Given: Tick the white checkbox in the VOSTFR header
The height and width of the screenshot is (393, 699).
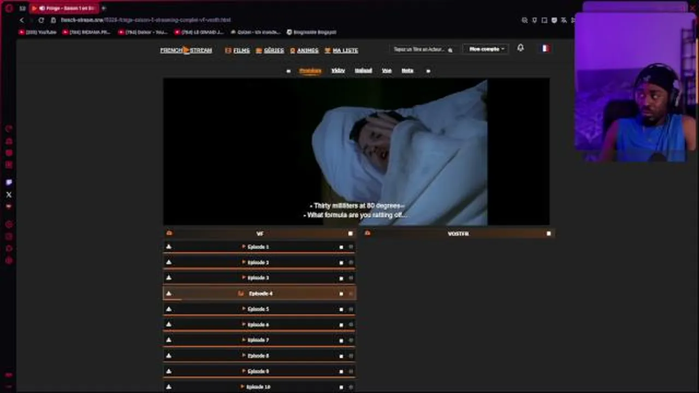Looking at the screenshot, I should (549, 234).
